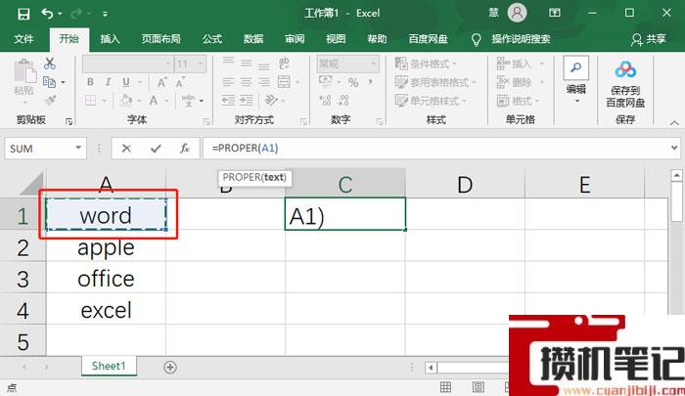Click the Cut scissors icon

coord(49,64)
